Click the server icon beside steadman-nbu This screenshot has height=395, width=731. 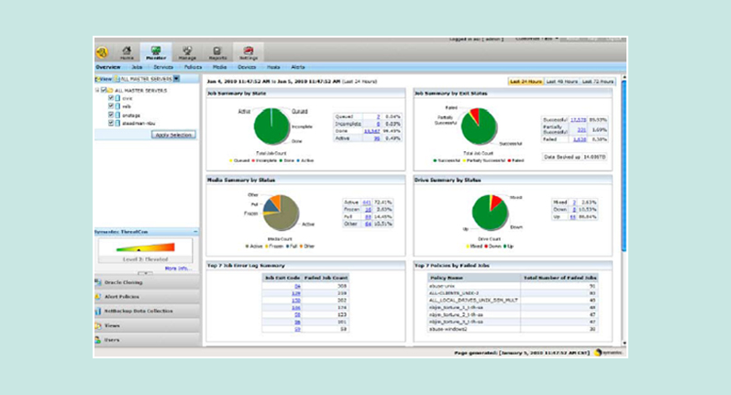tap(117, 124)
